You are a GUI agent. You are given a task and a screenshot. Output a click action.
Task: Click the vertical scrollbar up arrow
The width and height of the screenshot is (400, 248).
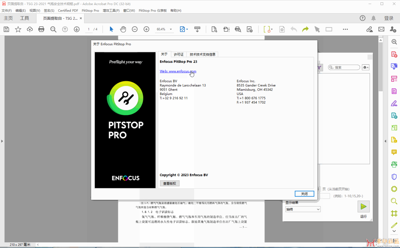click(x=381, y=40)
